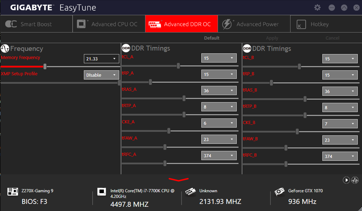
Task: Open the tRTP_A value dropdown
Action: coord(219,107)
